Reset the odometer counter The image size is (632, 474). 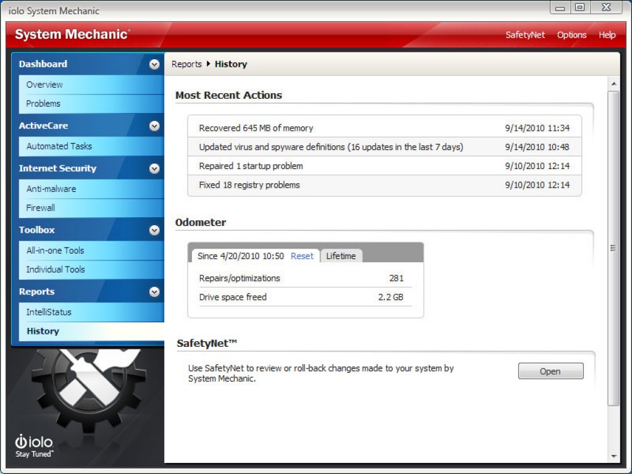[302, 256]
